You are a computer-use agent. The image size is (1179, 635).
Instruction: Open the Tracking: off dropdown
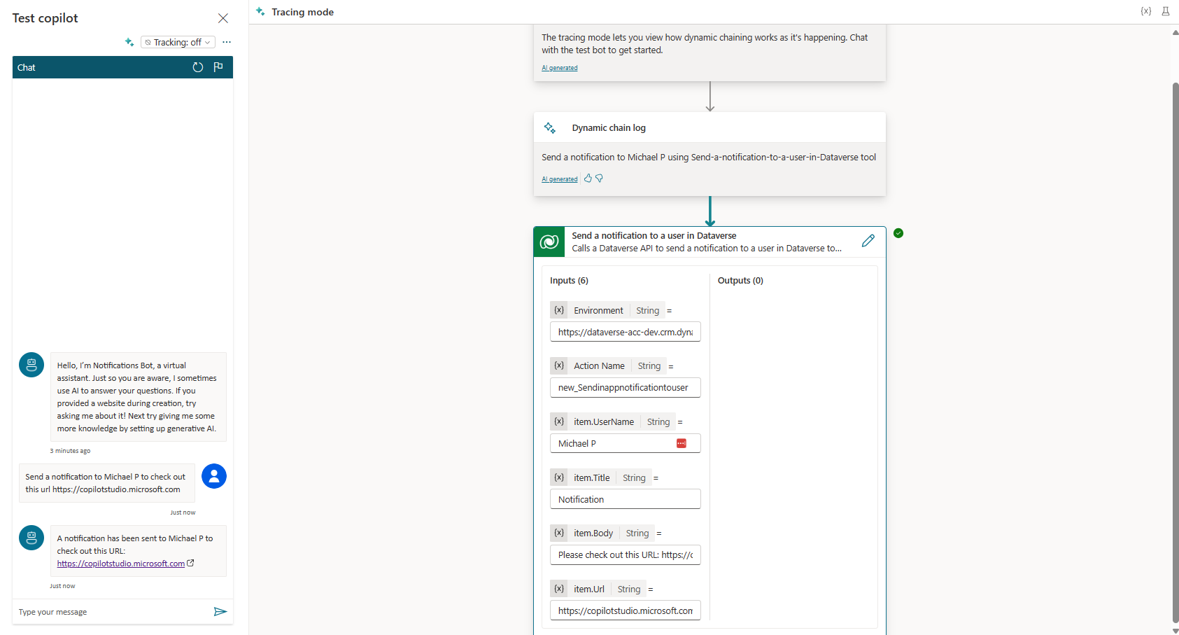click(178, 43)
